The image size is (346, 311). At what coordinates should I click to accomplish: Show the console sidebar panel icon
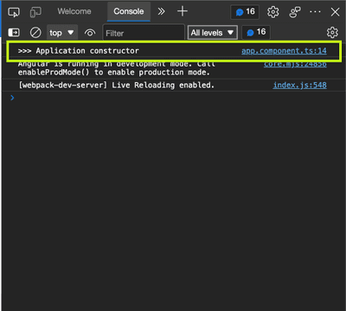(x=14, y=33)
